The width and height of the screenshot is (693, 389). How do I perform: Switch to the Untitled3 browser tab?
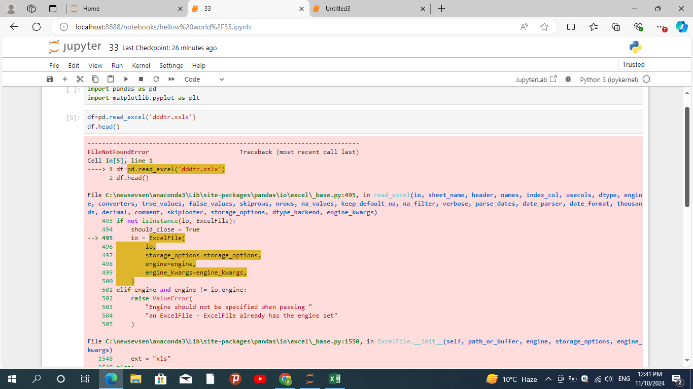[x=369, y=9]
